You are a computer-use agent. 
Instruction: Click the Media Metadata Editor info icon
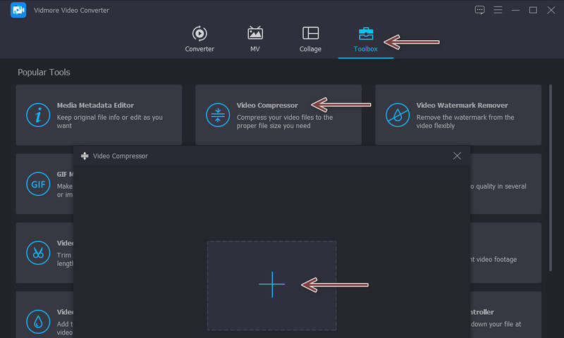37,115
